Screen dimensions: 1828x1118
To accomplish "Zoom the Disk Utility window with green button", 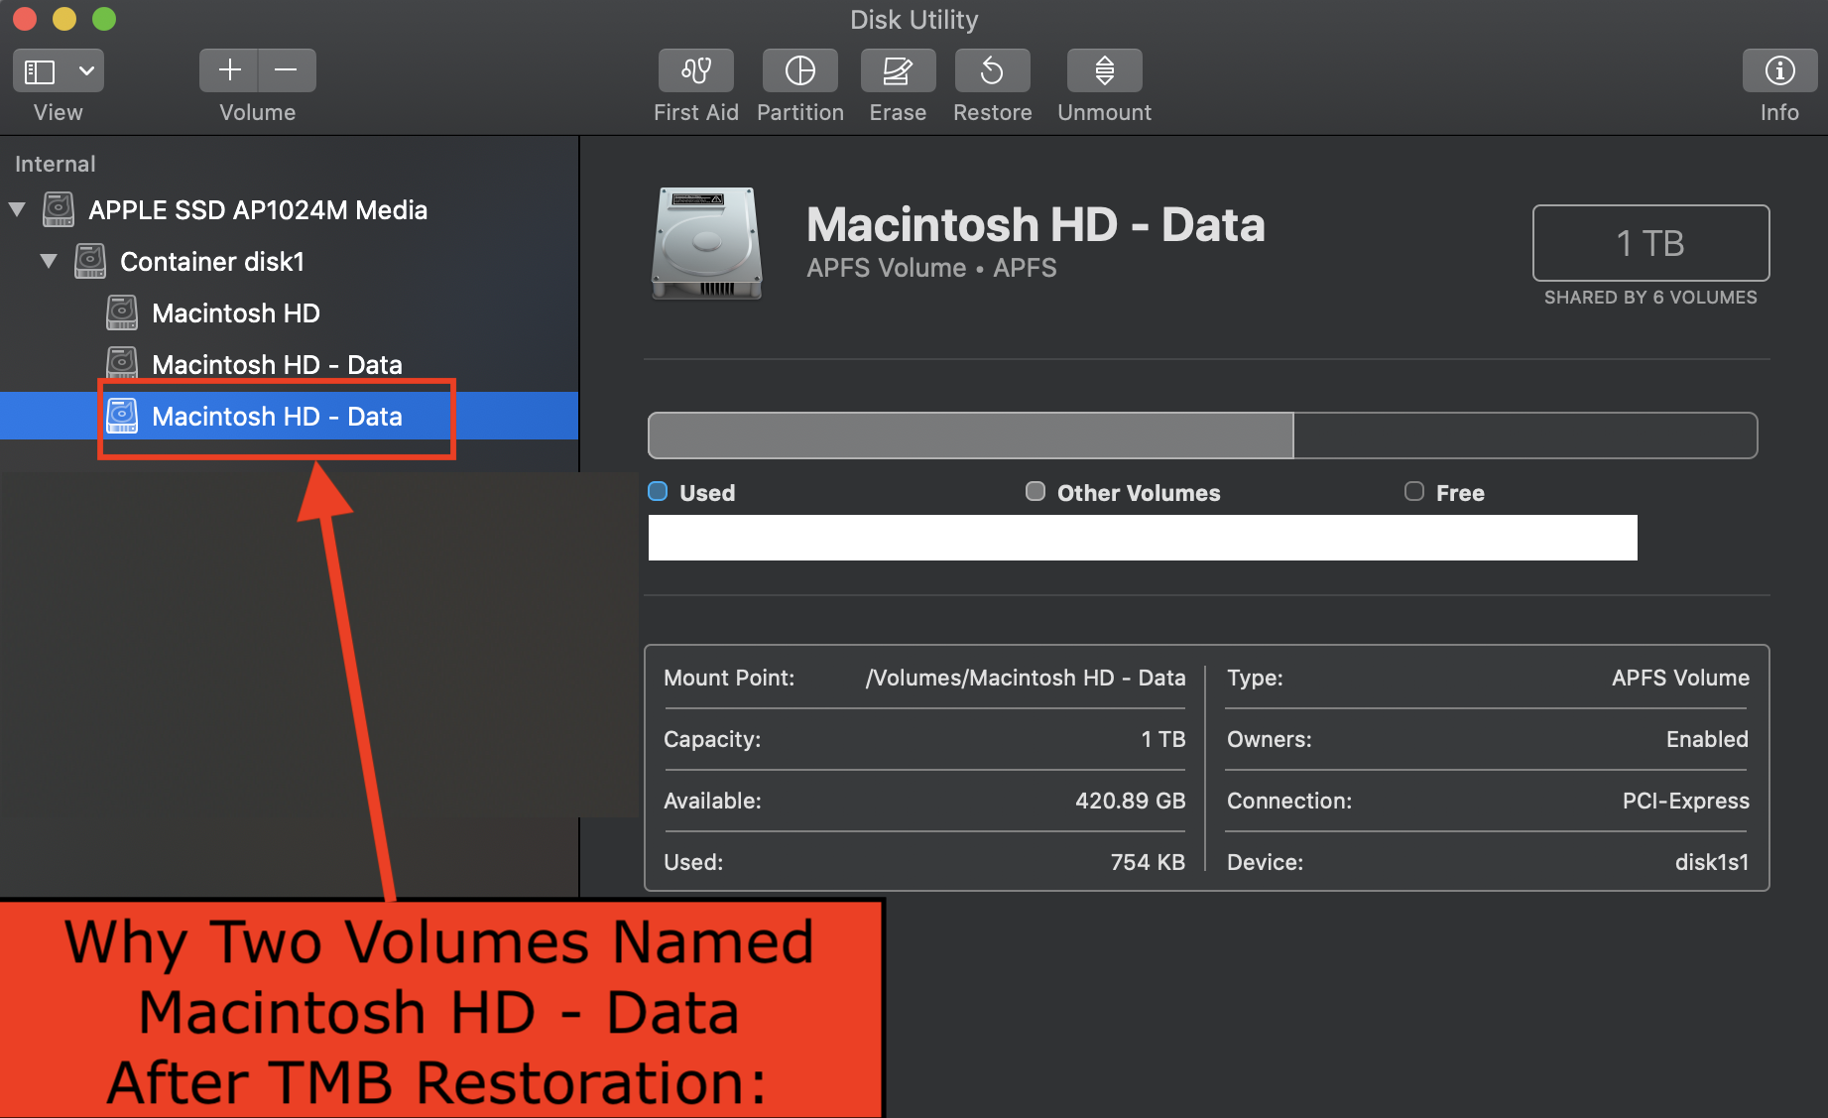I will 104,18.
